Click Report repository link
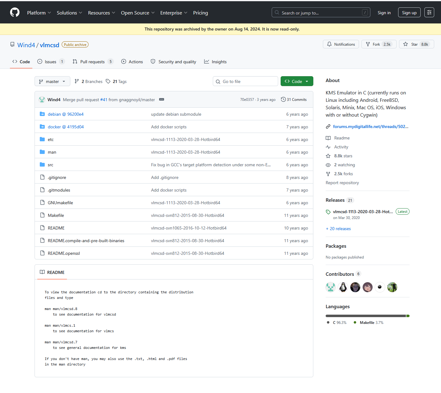 [x=342, y=183]
